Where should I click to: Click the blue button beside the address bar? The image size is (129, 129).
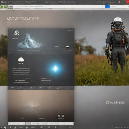(107, 6)
